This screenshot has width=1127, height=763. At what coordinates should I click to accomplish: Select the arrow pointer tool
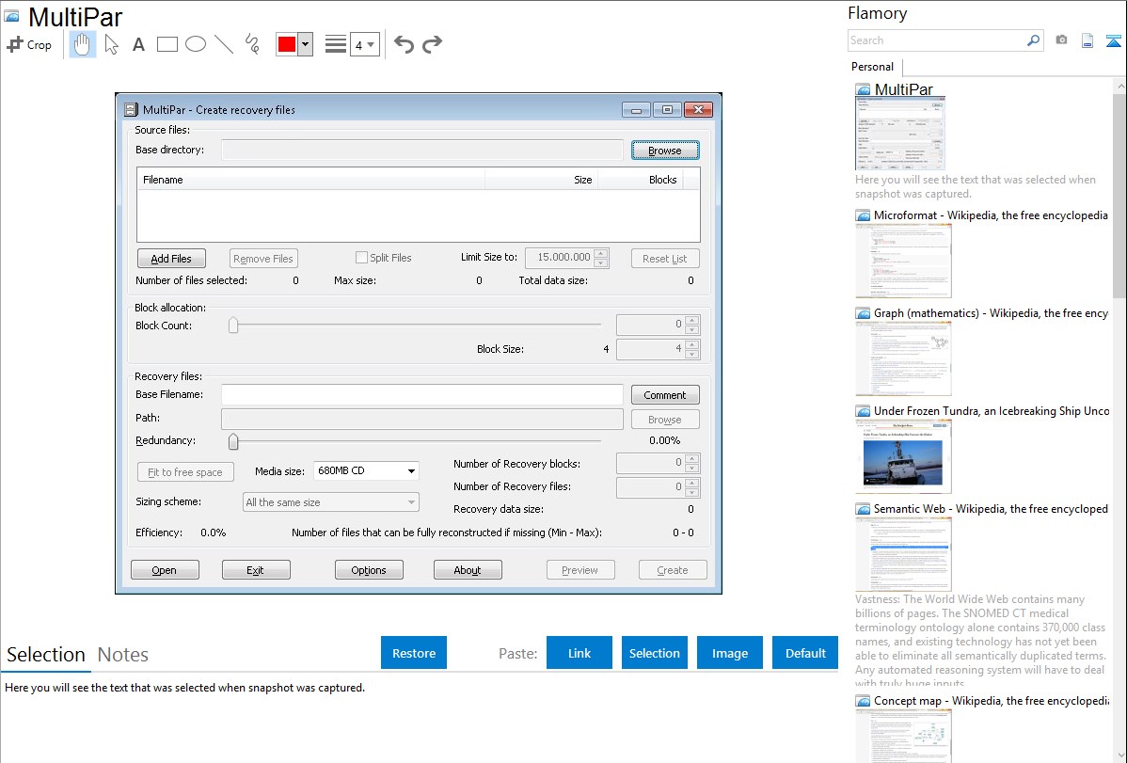pyautogui.click(x=111, y=44)
